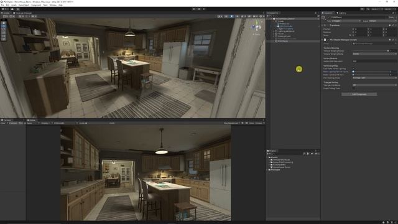
Task: Click the Stats button in Game view
Action: (251, 123)
